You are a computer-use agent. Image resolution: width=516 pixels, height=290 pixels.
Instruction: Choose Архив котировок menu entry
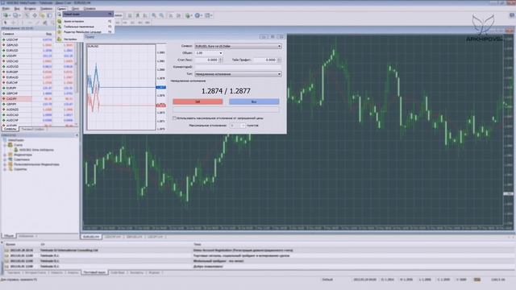click(x=85, y=22)
